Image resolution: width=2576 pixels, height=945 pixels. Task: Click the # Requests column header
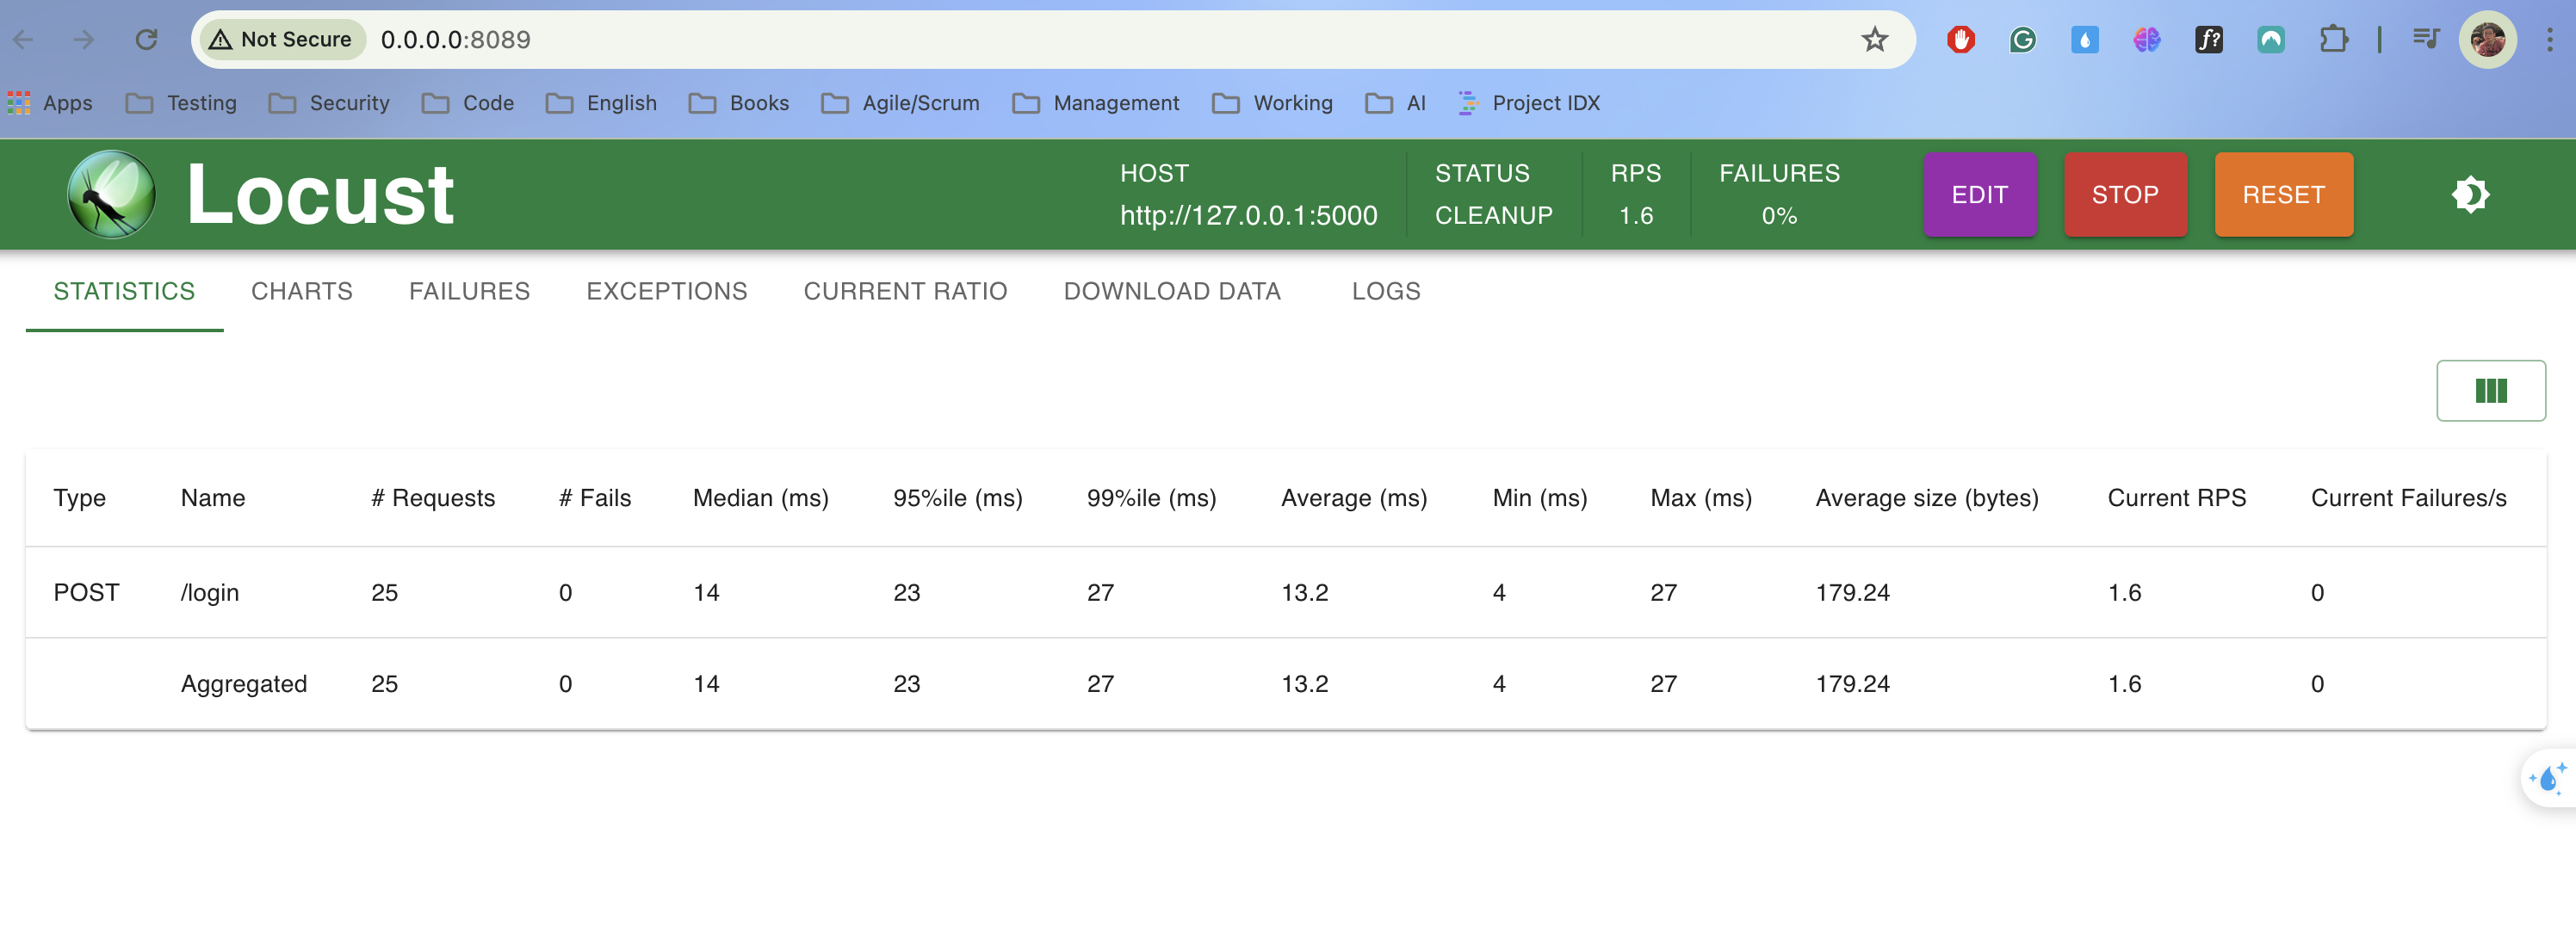(x=432, y=498)
